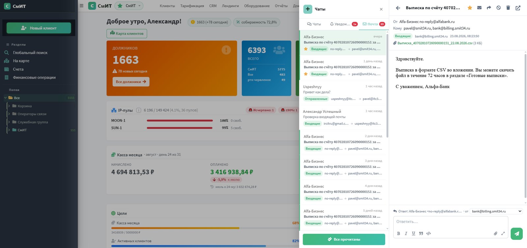Expand the reply editor to full size
This screenshot has height=248, width=527.
pos(503,233)
